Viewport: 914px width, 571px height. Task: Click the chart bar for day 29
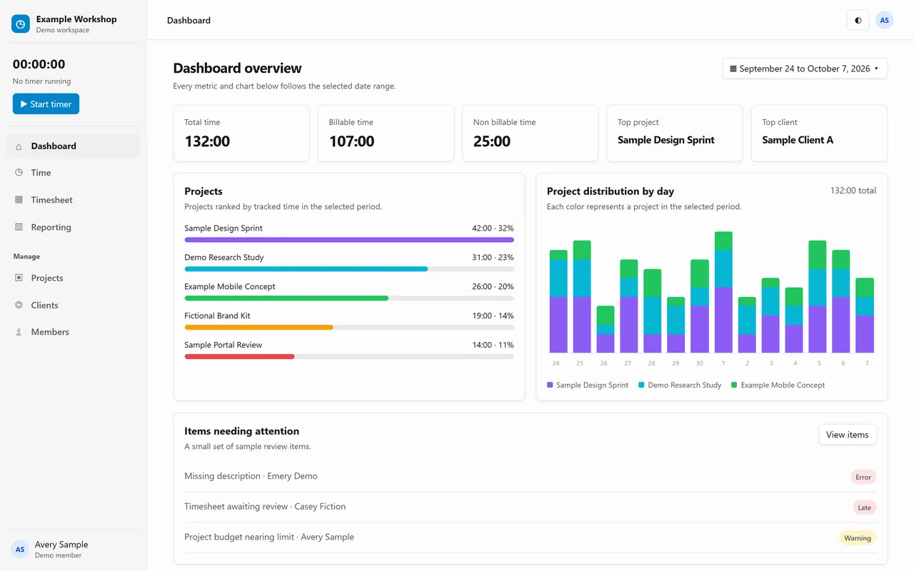pos(676,325)
